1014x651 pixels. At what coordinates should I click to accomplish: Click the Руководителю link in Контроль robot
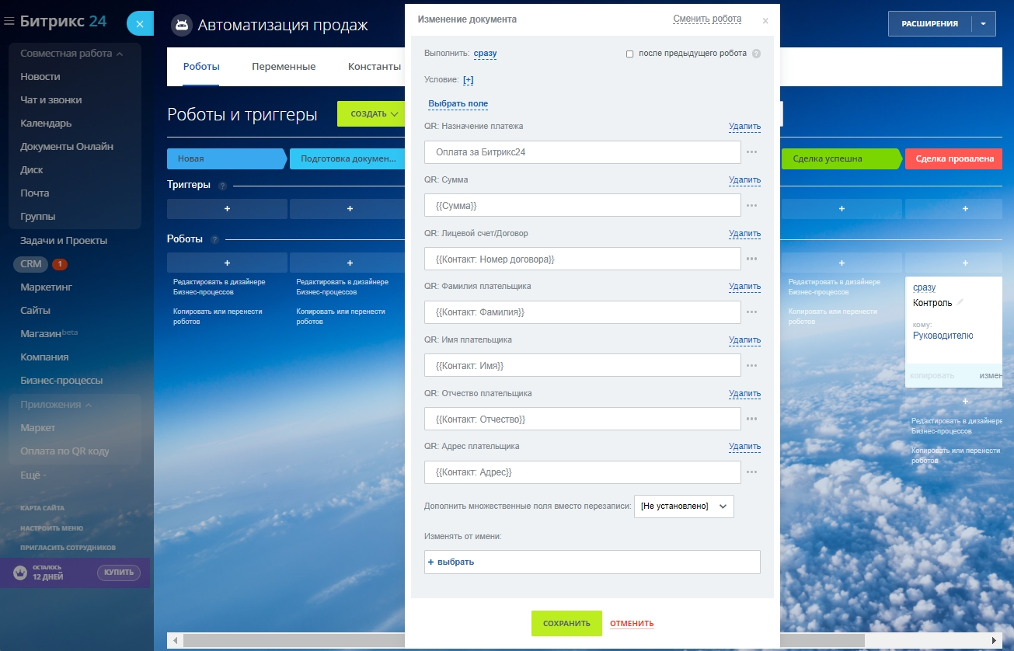[x=943, y=336]
